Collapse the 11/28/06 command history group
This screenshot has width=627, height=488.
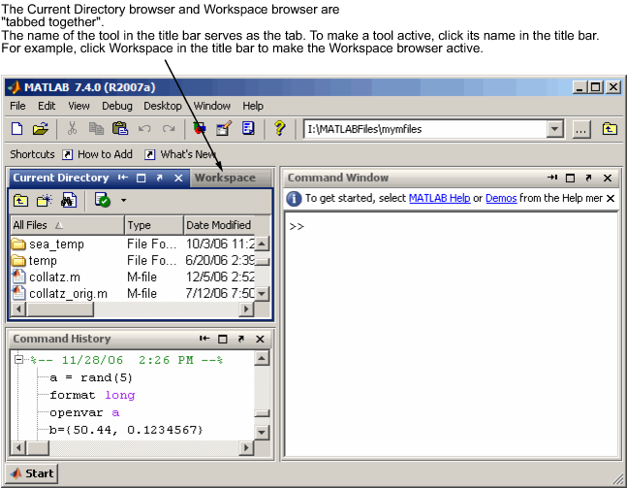[x=18, y=360]
